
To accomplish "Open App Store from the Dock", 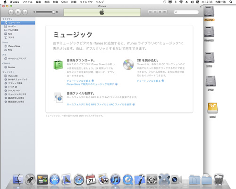I will (55, 180).
